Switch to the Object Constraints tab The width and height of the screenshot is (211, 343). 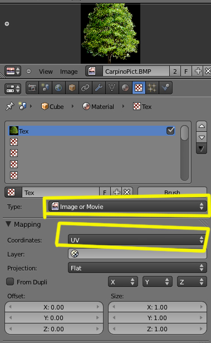(x=85, y=88)
